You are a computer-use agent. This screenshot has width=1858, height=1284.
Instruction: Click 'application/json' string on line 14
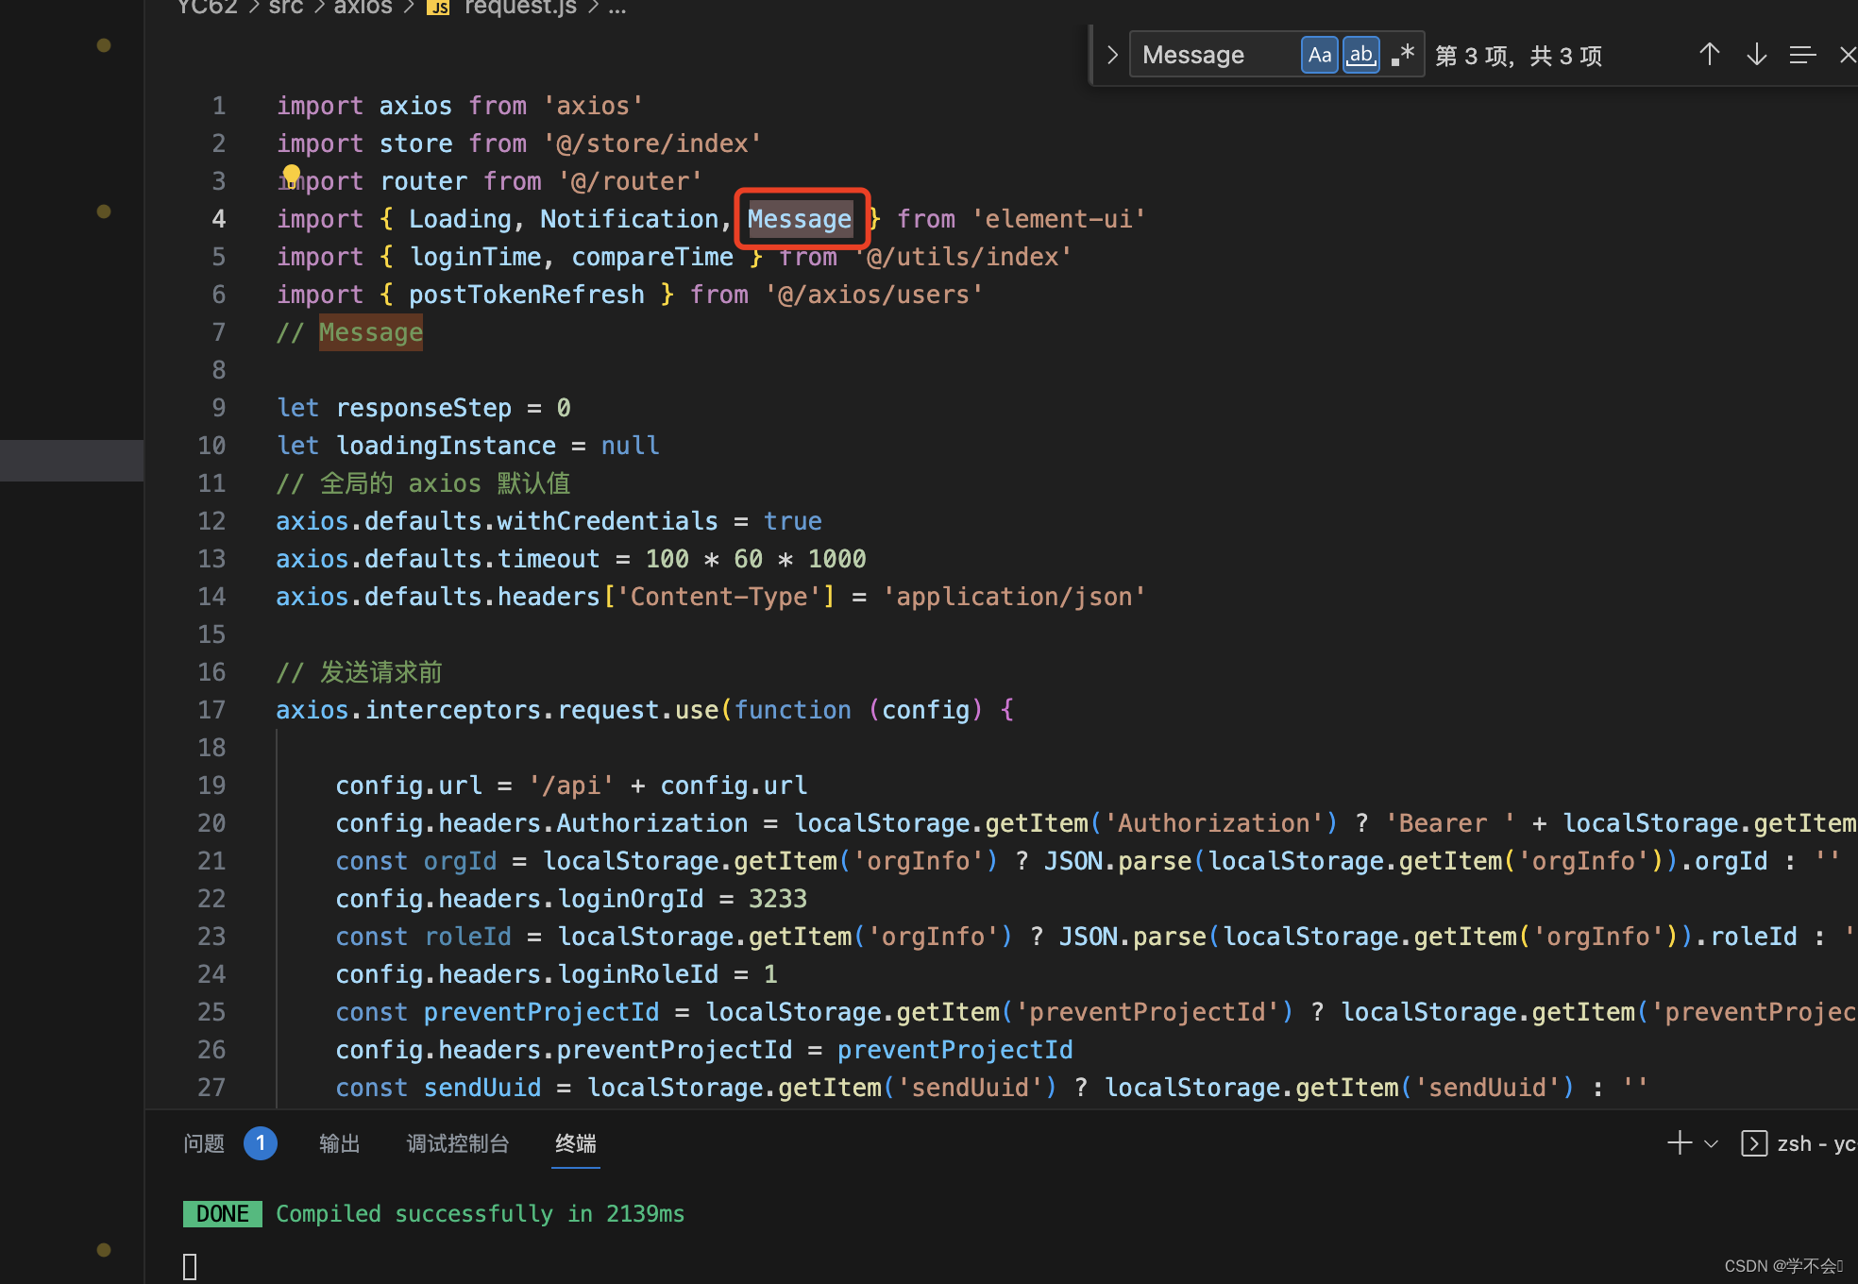pos(1014,597)
